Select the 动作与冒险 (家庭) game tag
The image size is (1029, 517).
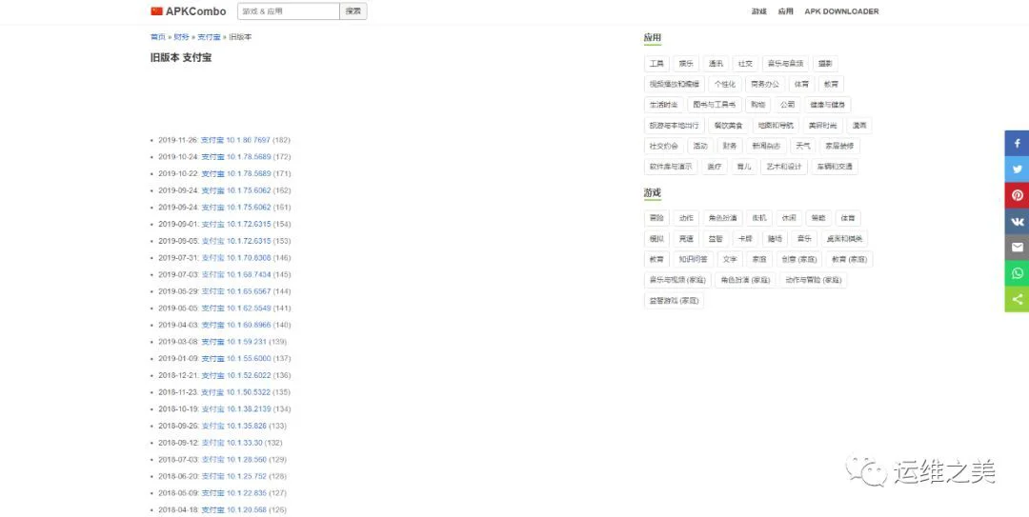pyautogui.click(x=814, y=280)
